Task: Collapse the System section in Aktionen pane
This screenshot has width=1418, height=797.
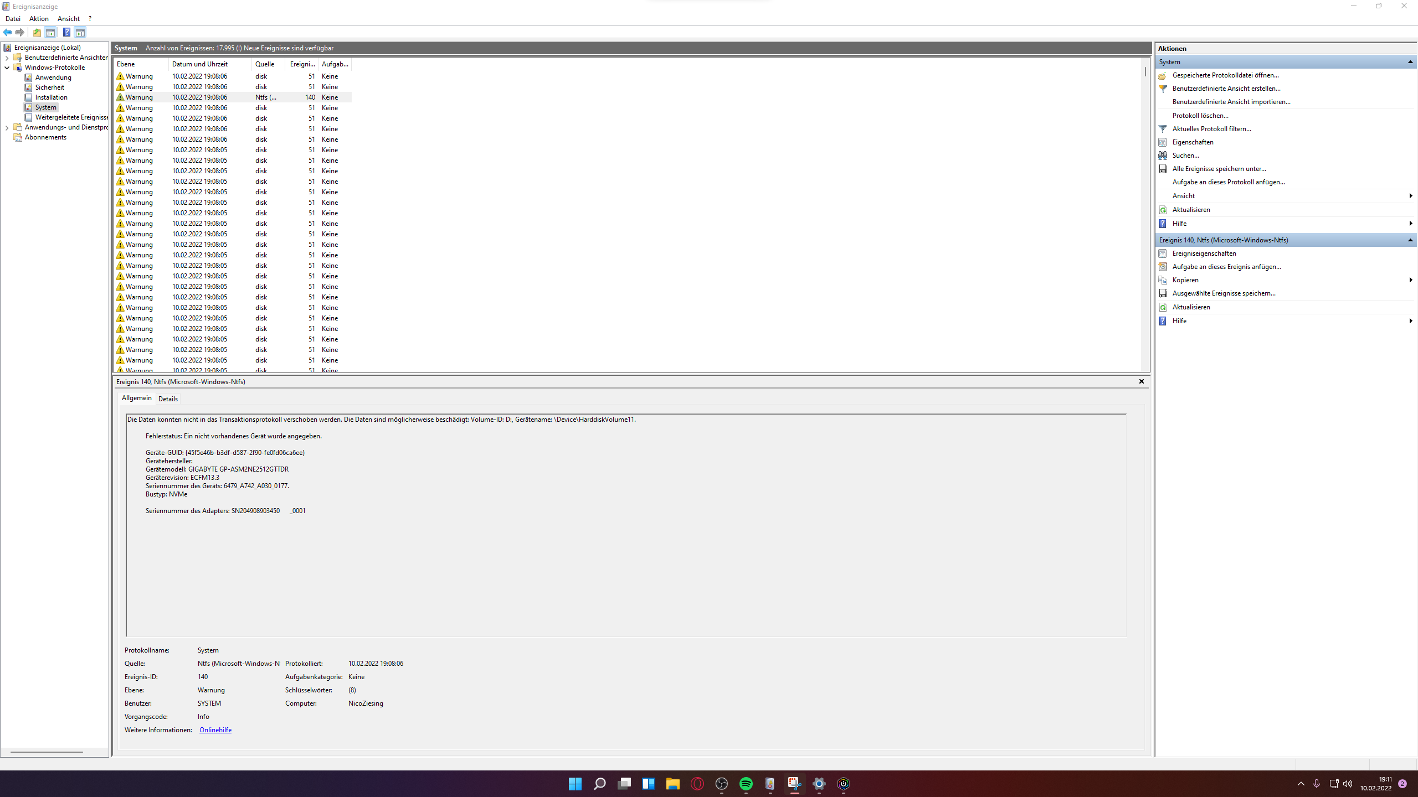Action: coord(1410,62)
